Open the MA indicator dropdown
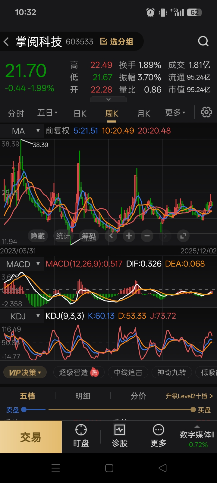217x483 pixels. (22, 131)
